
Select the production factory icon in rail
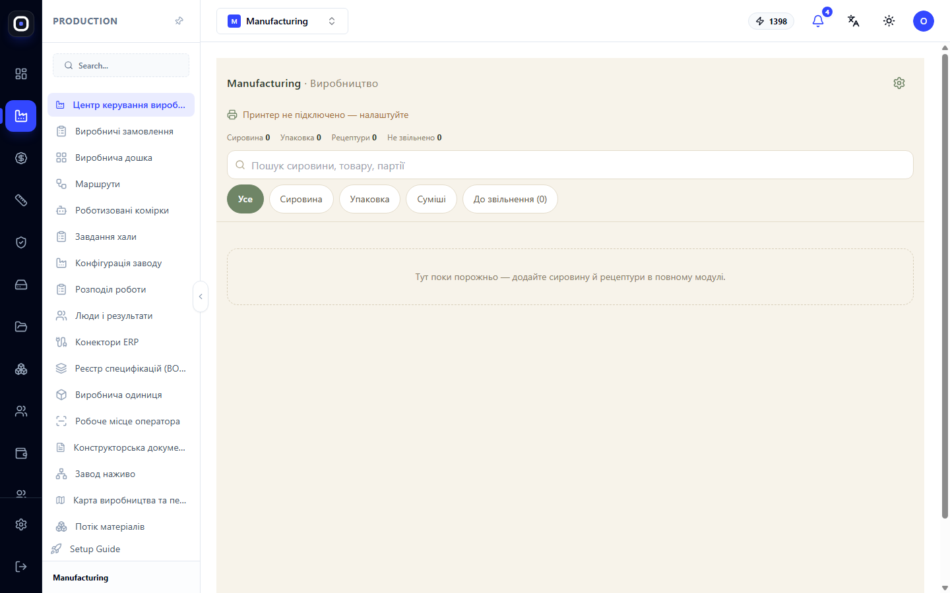21,116
